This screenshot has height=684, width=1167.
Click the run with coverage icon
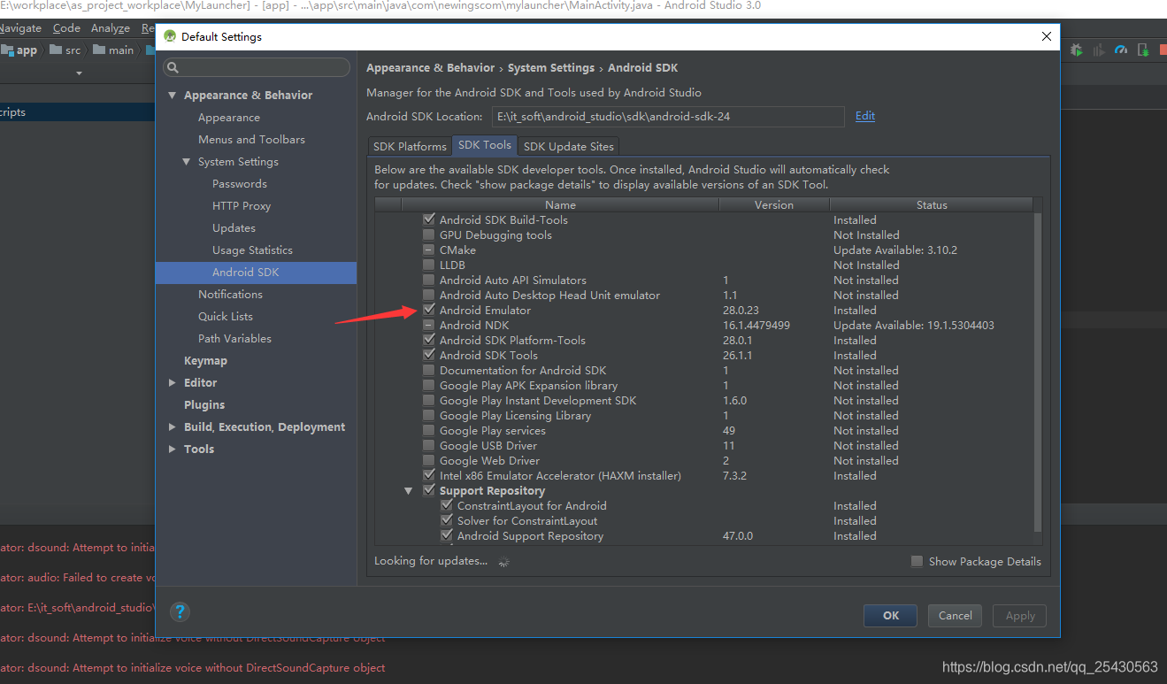[1099, 50]
